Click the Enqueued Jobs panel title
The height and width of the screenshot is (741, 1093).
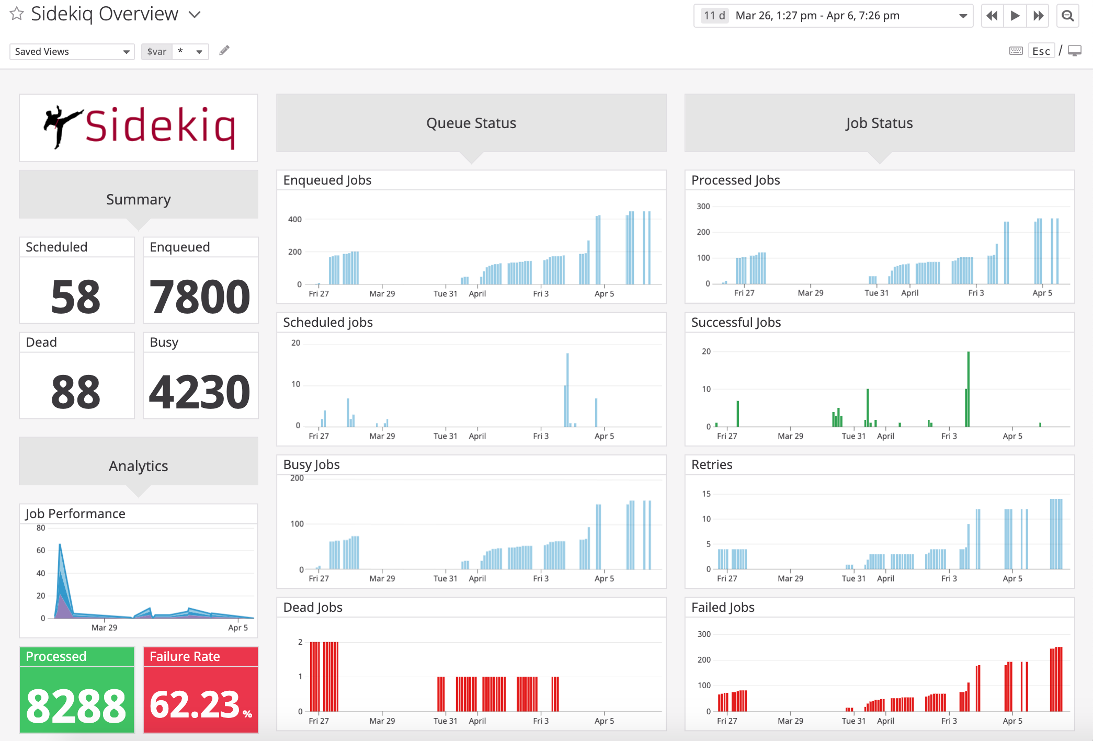pos(327,179)
